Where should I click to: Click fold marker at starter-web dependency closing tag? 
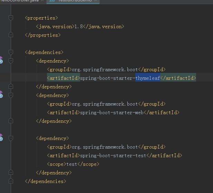coord(11,121)
